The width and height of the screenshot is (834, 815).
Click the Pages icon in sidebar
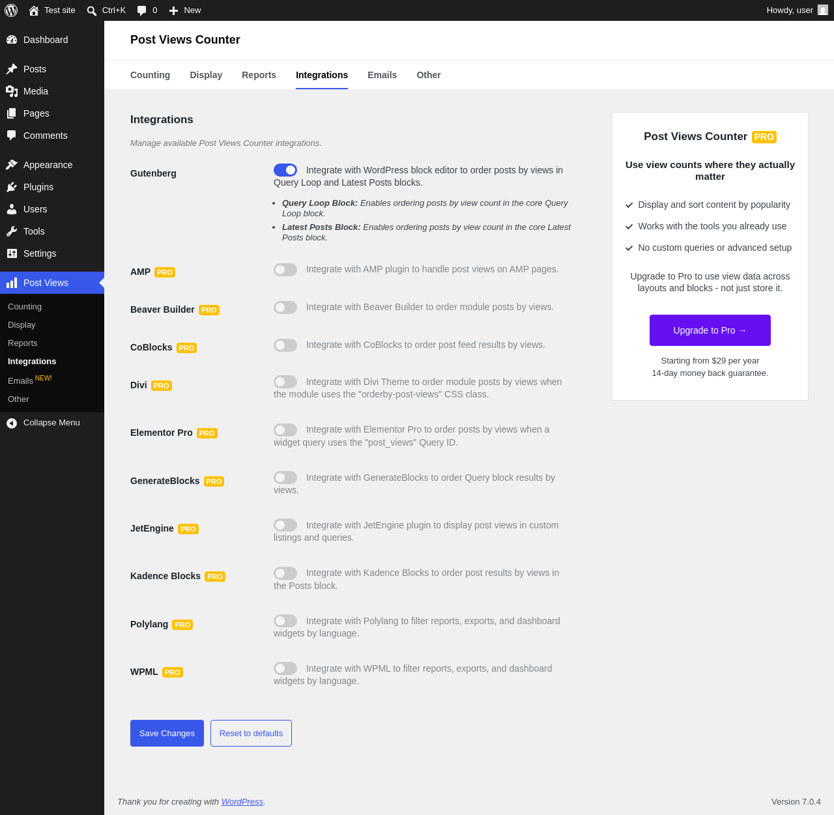point(12,113)
